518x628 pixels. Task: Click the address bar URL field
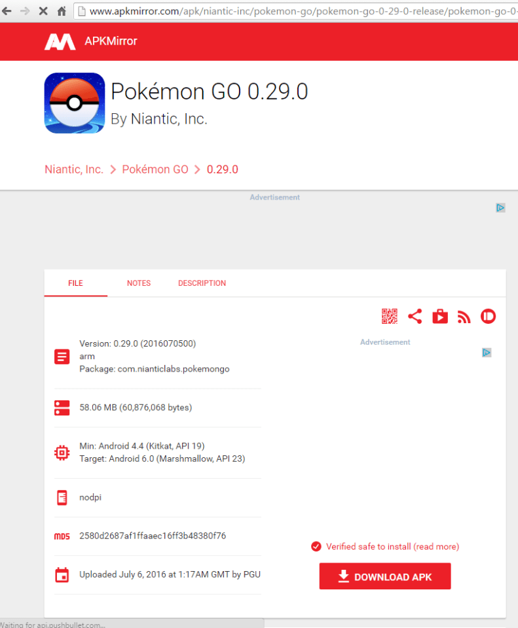pyautogui.click(x=295, y=11)
